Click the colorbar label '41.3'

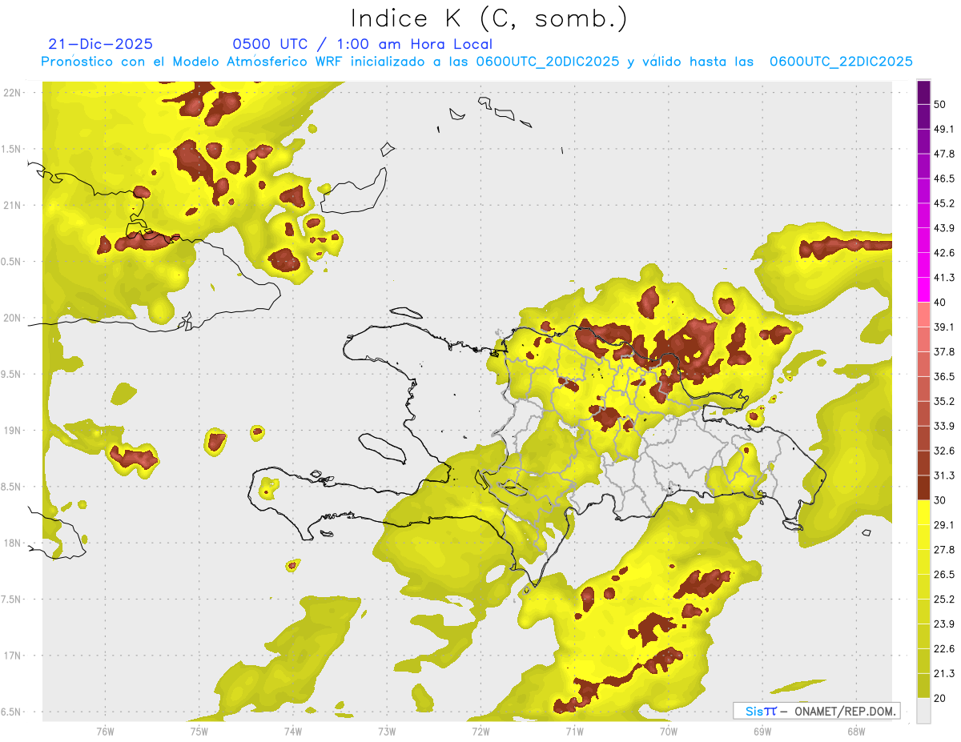click(943, 278)
